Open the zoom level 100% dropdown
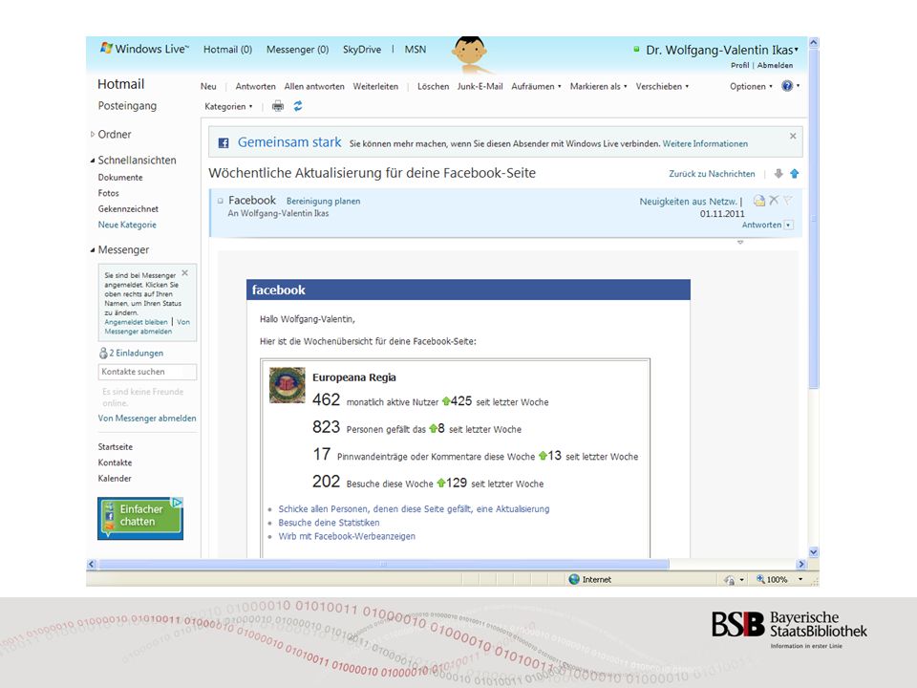This screenshot has height=688, width=917. point(800,579)
